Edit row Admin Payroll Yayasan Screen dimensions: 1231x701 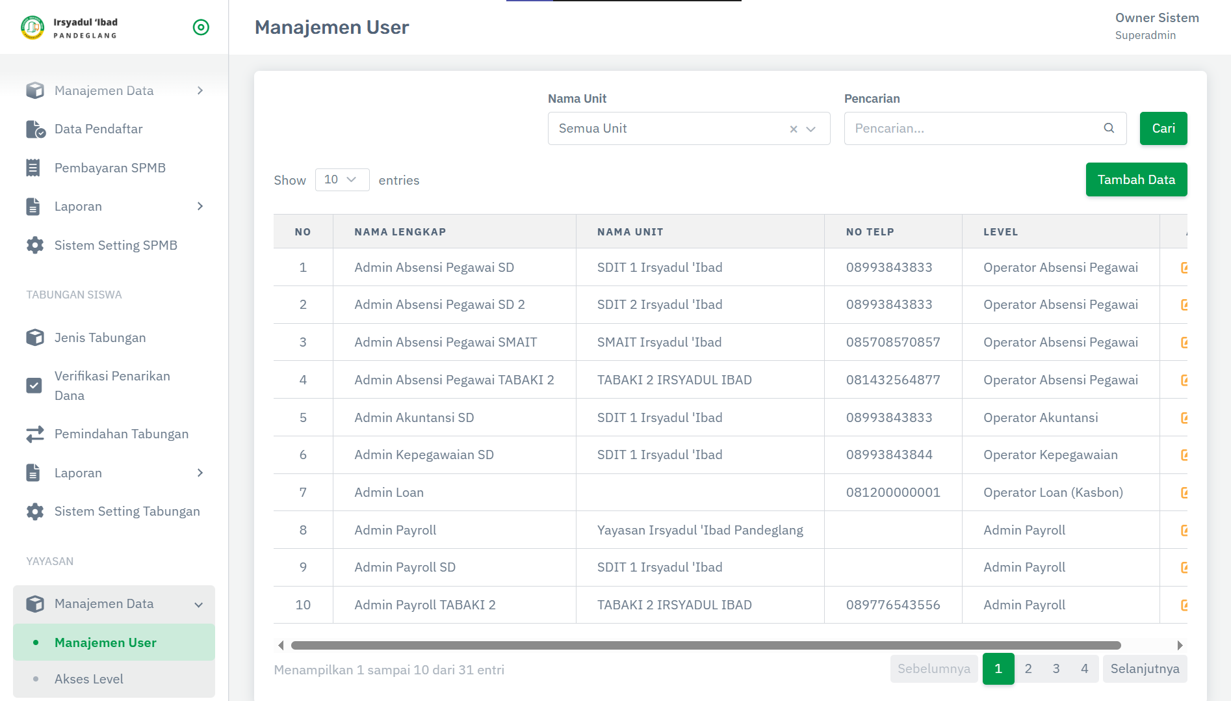point(1184,530)
